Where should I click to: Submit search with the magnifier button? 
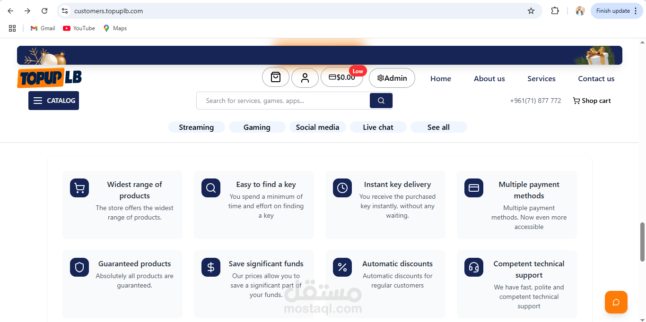[x=381, y=101]
